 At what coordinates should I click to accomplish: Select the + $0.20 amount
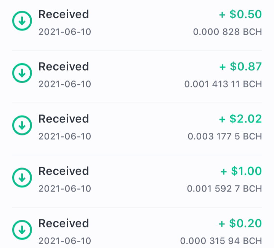(240, 223)
